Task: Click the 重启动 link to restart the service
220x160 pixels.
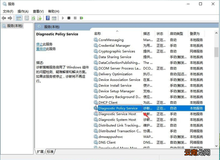Action: 41,49
